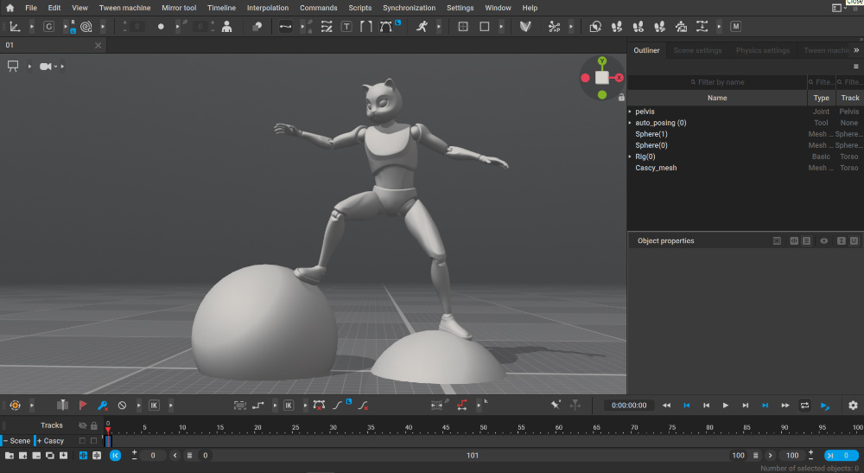The height and width of the screenshot is (473, 864).
Task: Click the camera icon in viewport
Action: pos(46,67)
